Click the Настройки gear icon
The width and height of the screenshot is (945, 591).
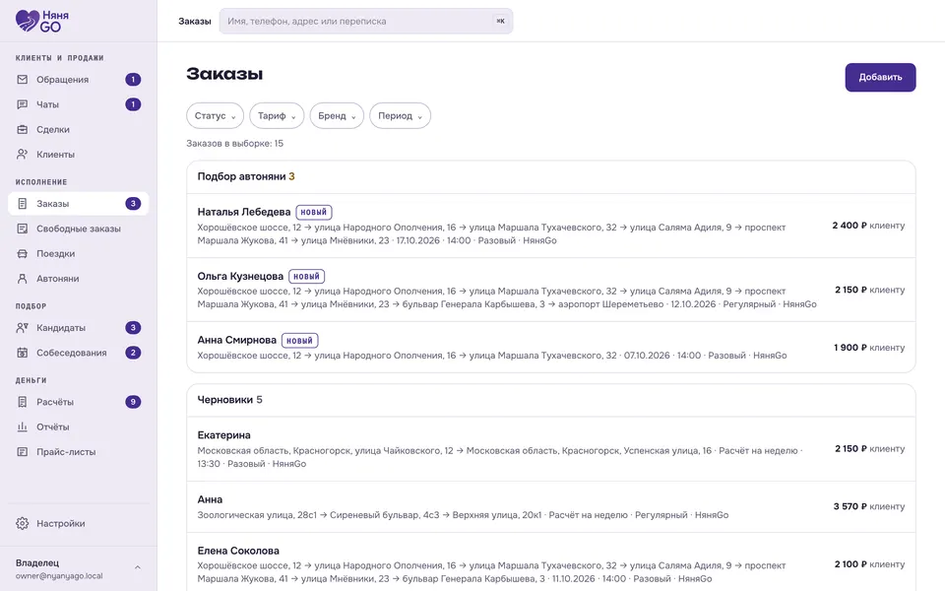[x=23, y=523]
